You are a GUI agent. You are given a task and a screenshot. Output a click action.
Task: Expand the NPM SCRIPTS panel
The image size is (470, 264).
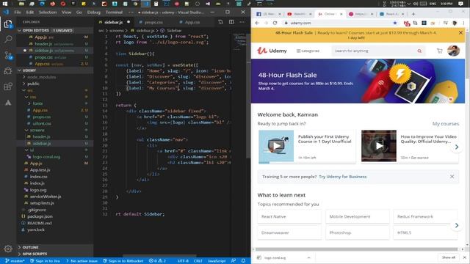pos(32,254)
